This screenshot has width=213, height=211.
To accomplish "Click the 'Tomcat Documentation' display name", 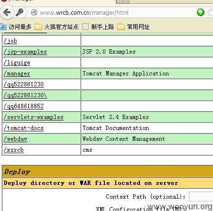I will pyautogui.click(x=116, y=128).
